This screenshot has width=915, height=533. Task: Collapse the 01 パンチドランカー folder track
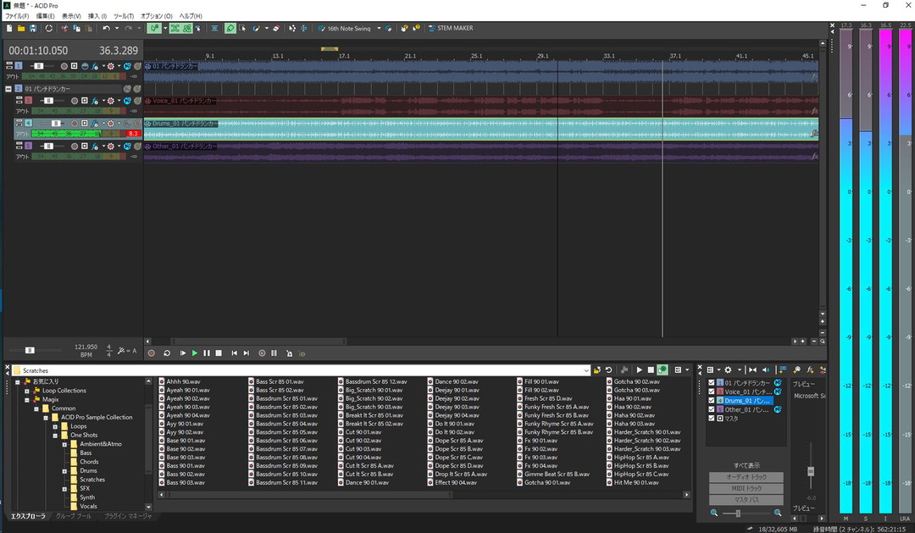(8, 89)
